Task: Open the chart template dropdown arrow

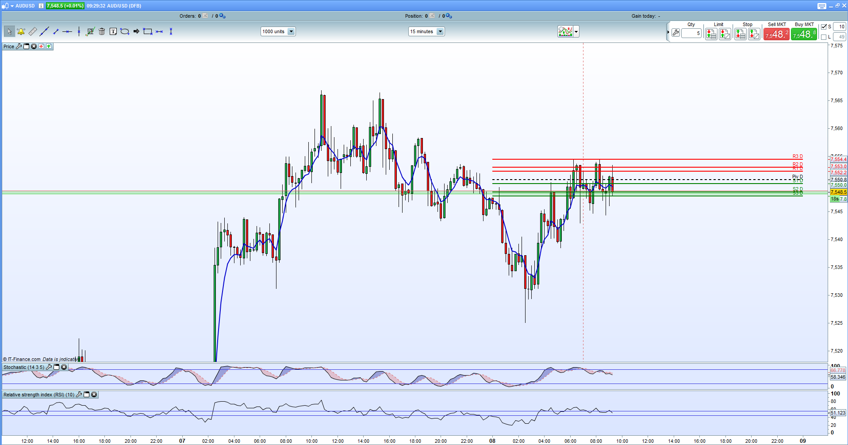Action: [x=576, y=32]
